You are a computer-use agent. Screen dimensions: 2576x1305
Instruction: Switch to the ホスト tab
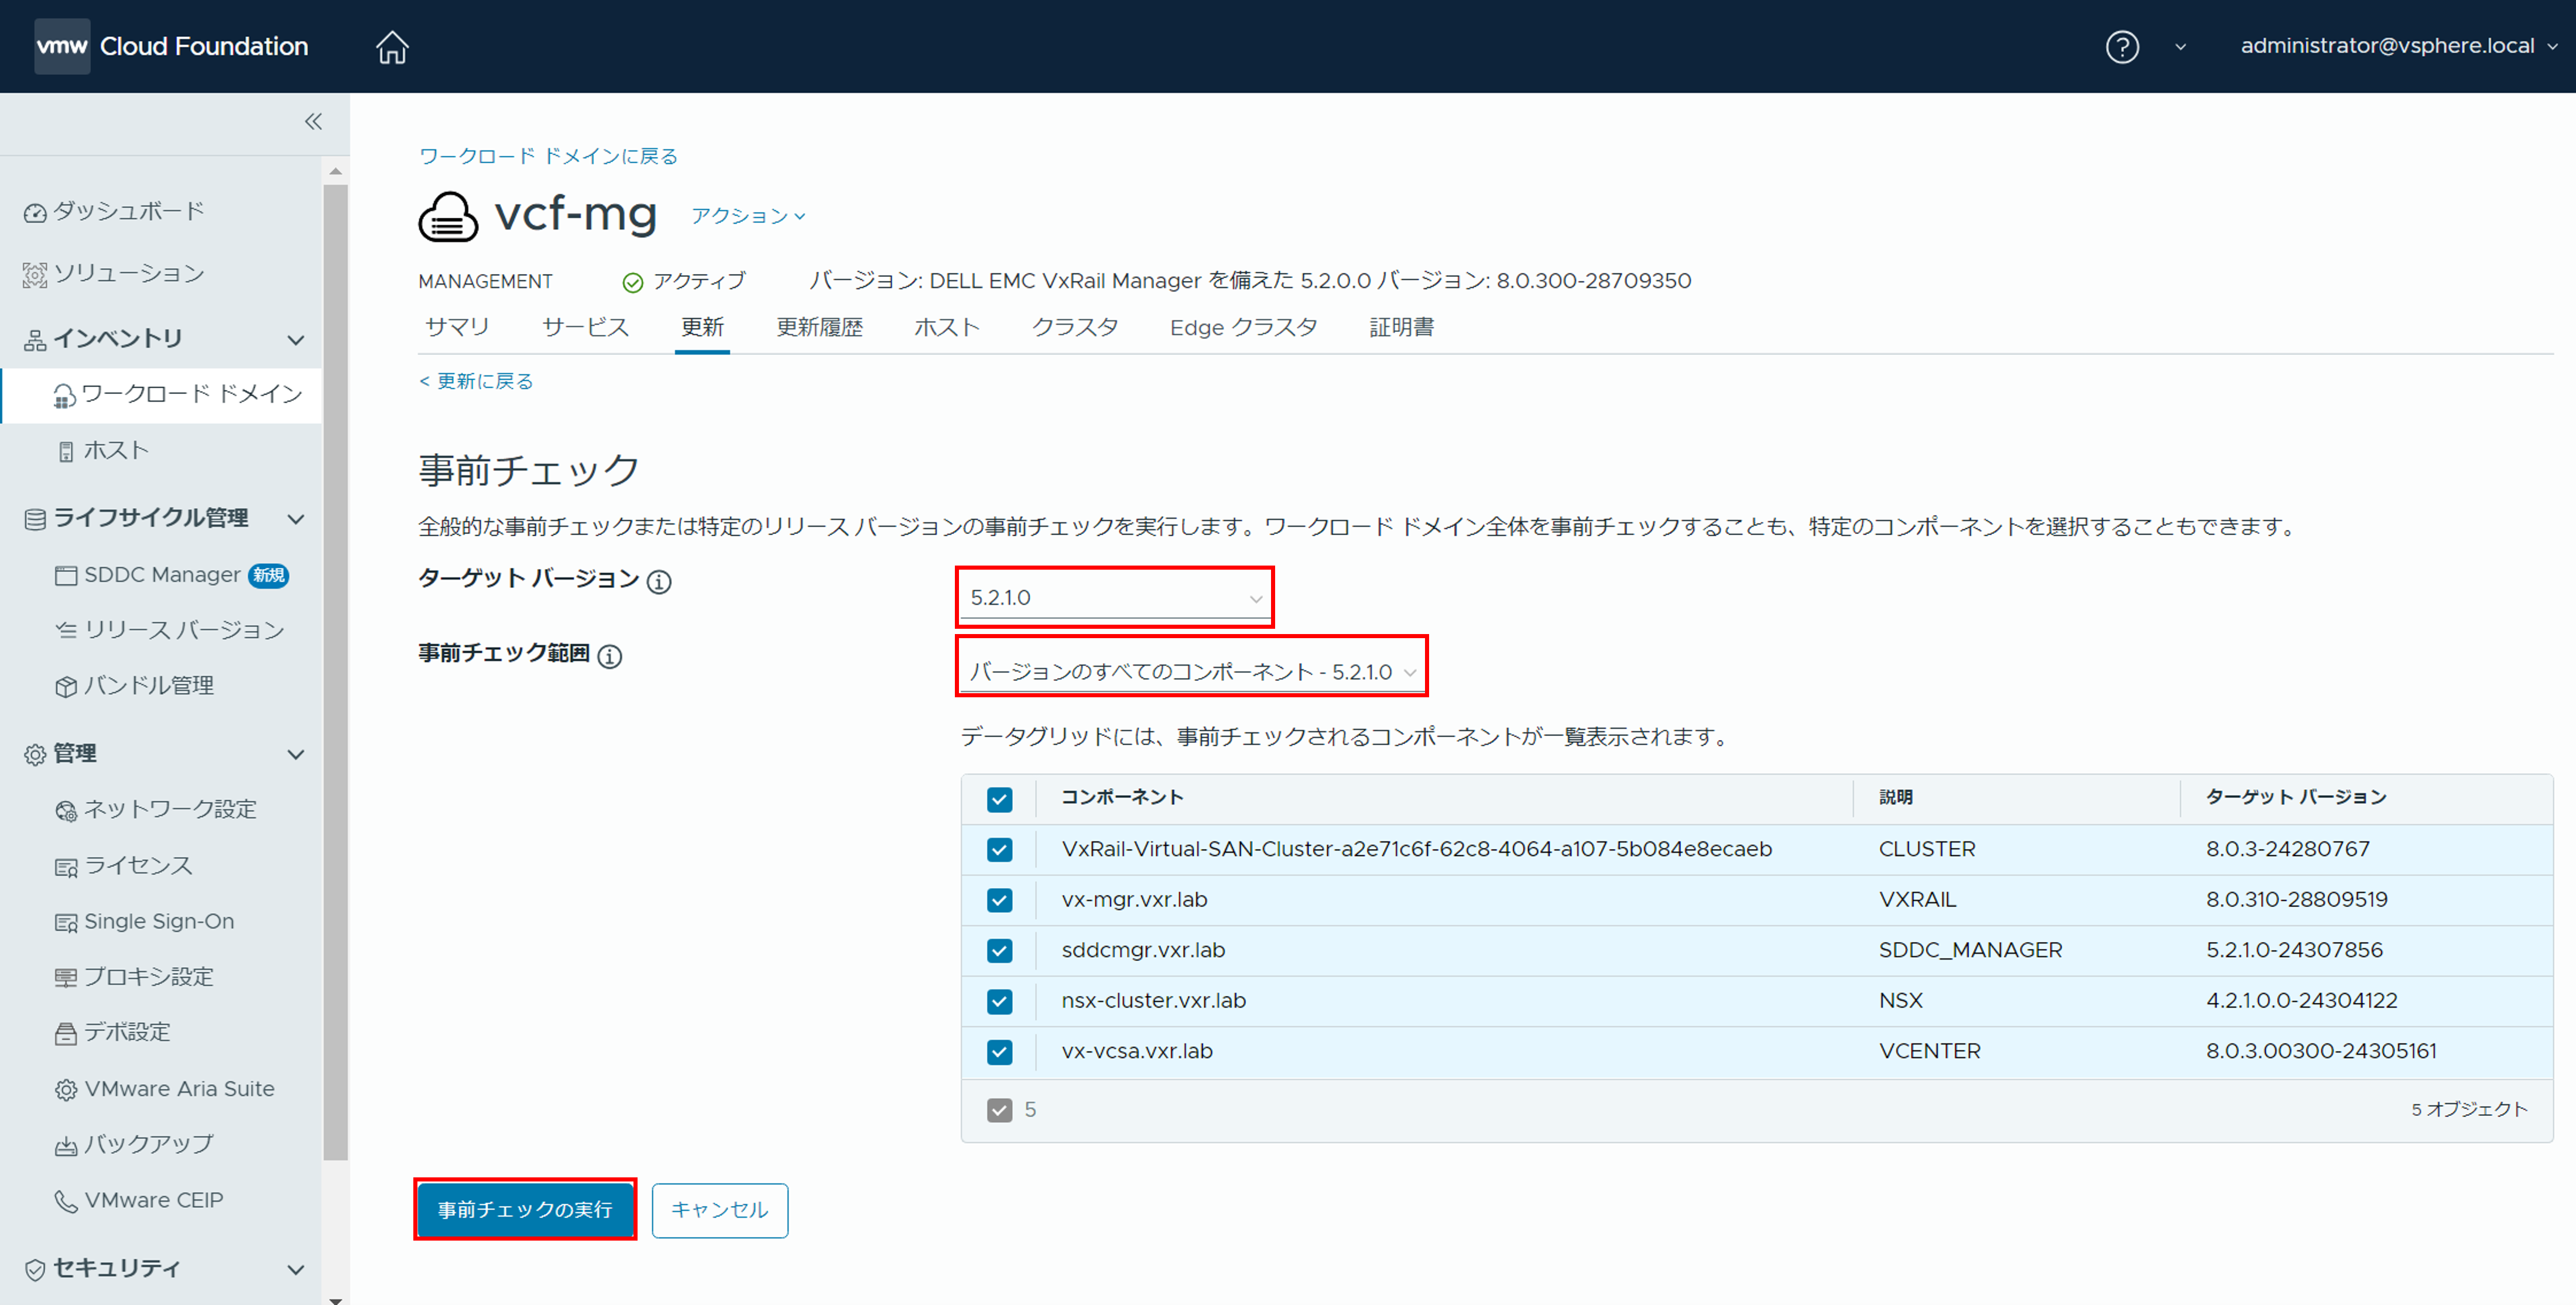(946, 328)
